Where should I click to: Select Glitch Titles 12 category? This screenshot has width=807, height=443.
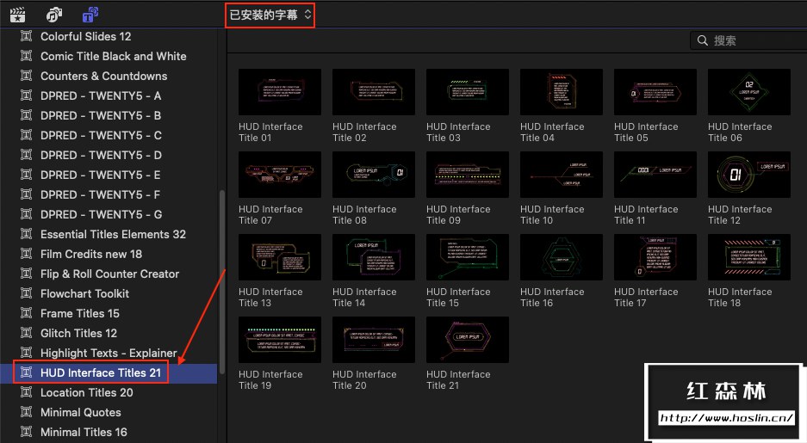point(78,333)
